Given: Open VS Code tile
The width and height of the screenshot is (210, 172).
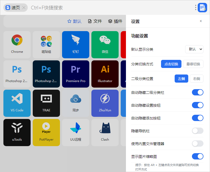Looking at the screenshot, I should pyautogui.click(x=17, y=103).
